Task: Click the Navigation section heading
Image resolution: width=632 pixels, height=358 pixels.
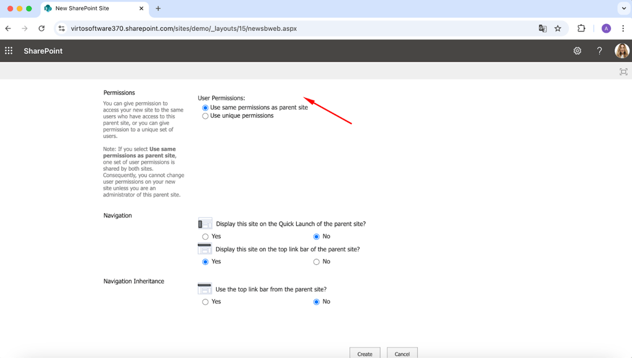Action: tap(117, 215)
